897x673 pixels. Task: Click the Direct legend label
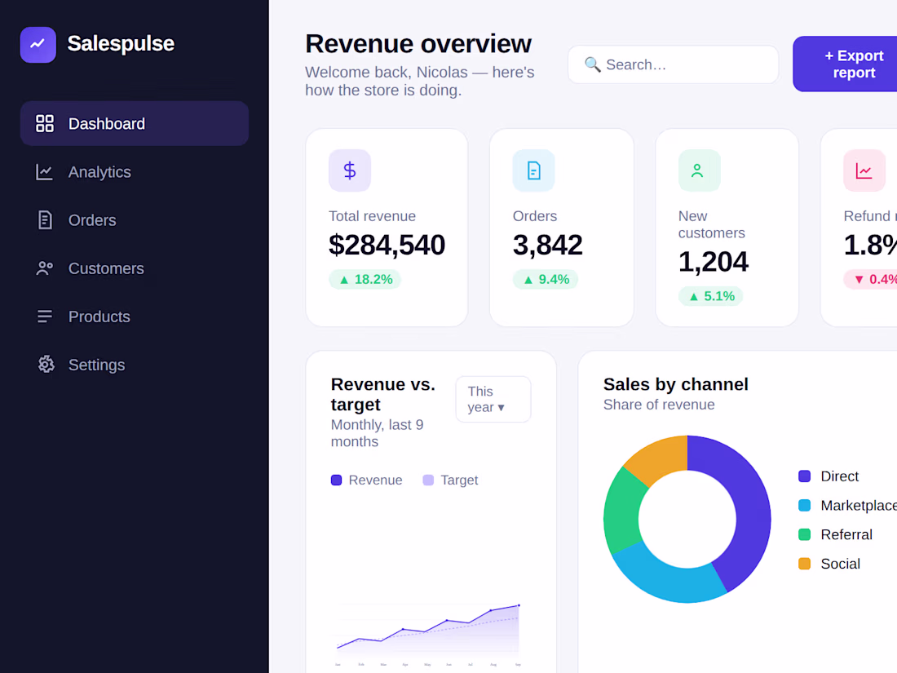[839, 476]
